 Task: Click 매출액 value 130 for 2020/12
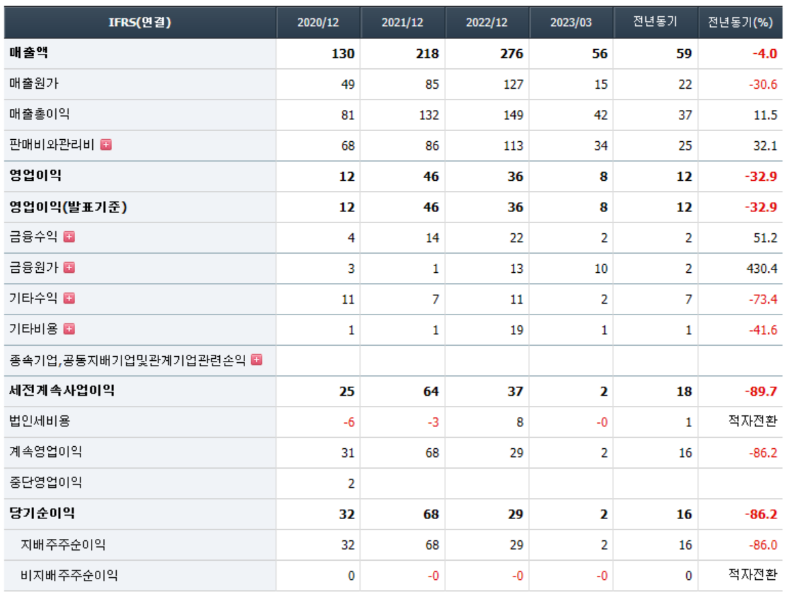343,54
